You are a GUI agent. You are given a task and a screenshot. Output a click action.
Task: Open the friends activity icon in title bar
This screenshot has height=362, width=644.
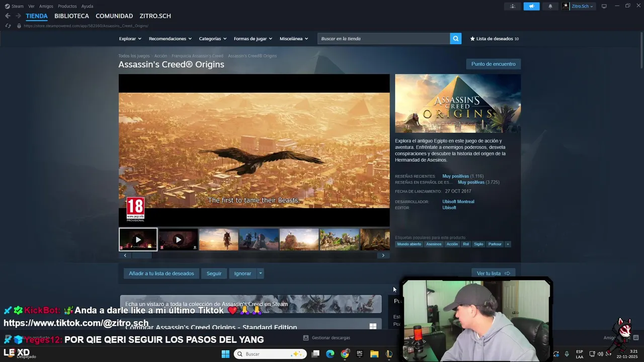(513, 6)
